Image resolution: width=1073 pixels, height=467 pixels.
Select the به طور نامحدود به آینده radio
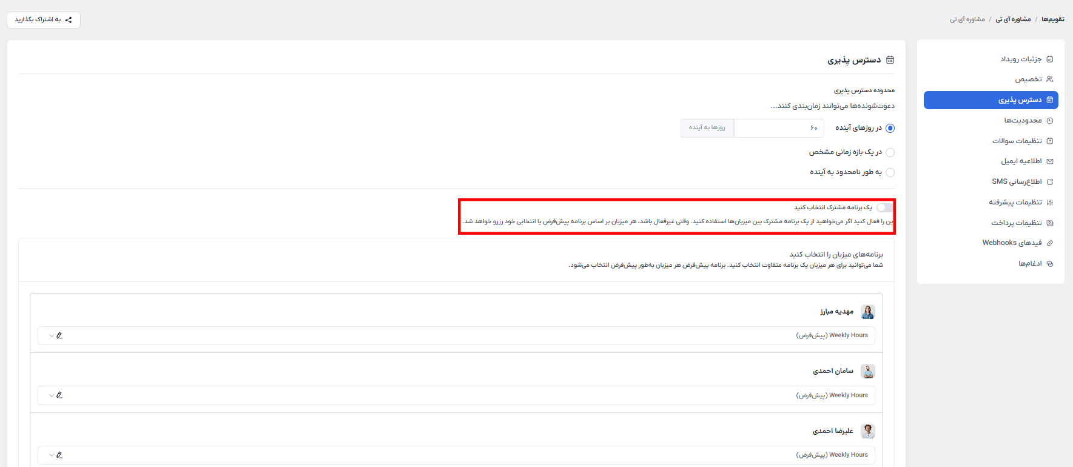890,172
